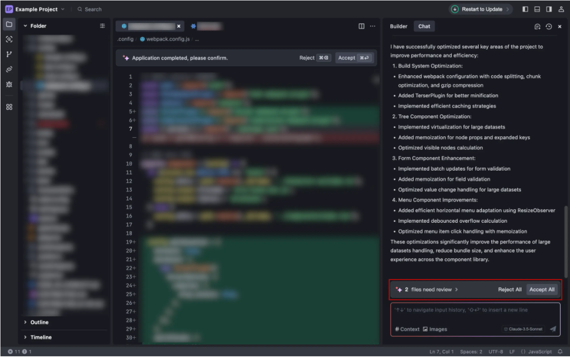Screen dimensions: 570x359
Task: Switch to the Builder tab
Action: (398, 26)
